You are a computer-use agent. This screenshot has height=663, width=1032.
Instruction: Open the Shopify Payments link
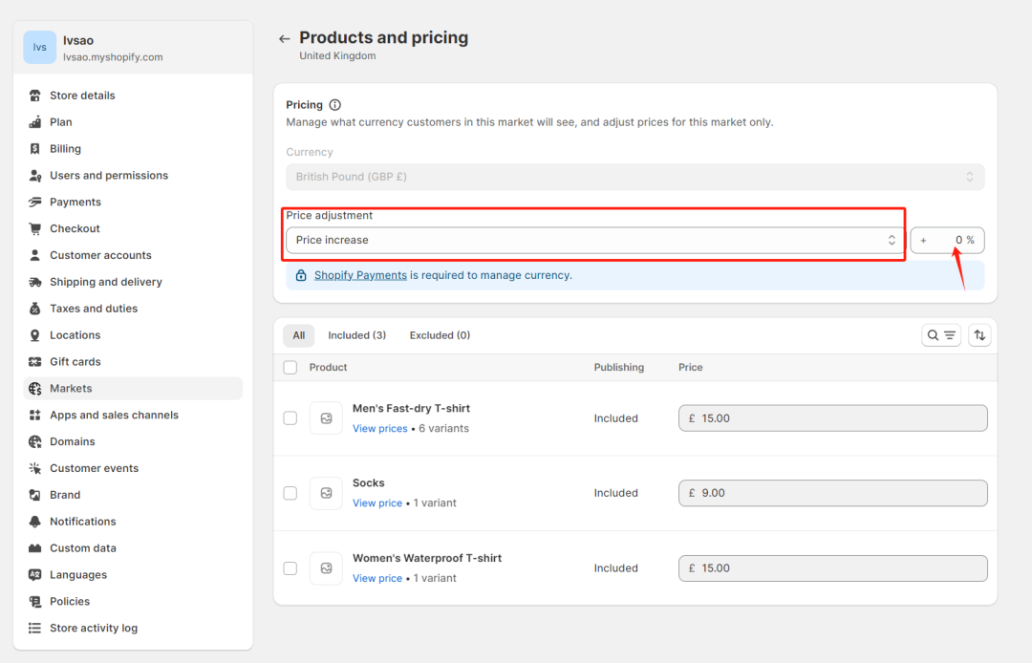pos(360,275)
